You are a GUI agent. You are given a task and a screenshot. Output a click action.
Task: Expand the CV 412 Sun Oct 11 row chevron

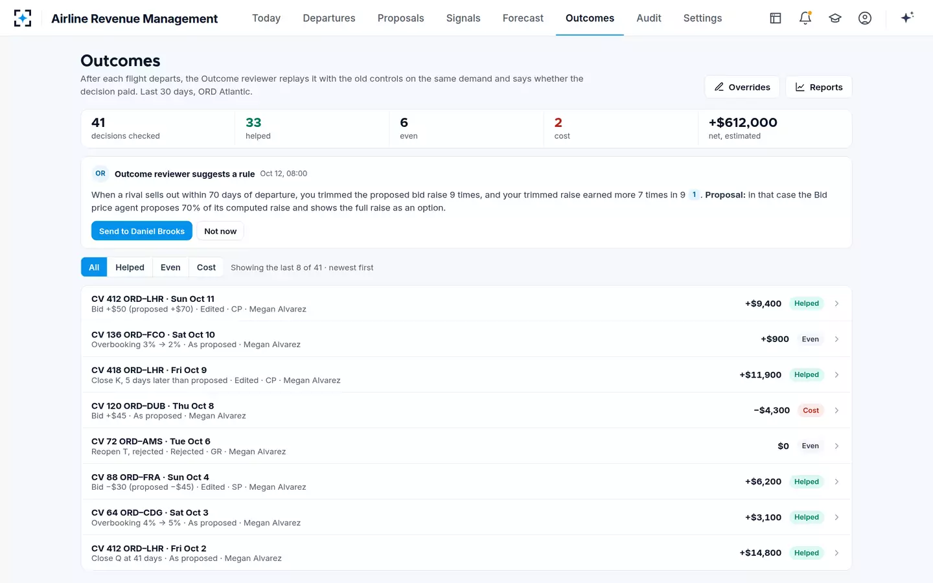click(x=836, y=303)
